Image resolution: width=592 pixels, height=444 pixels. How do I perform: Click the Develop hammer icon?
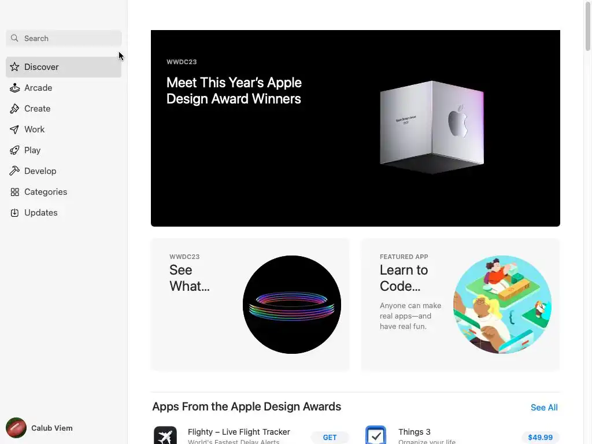click(x=14, y=171)
